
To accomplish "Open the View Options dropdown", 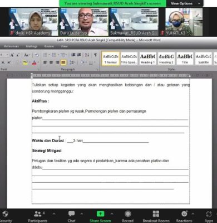I will click(185, 3).
